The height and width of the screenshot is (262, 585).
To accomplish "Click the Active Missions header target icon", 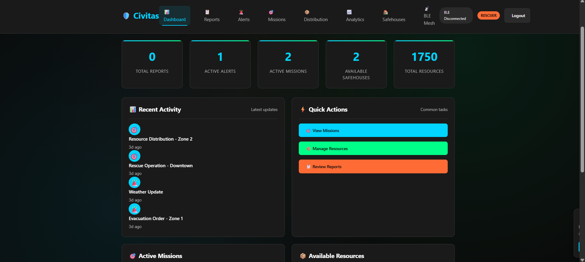I will tap(133, 256).
